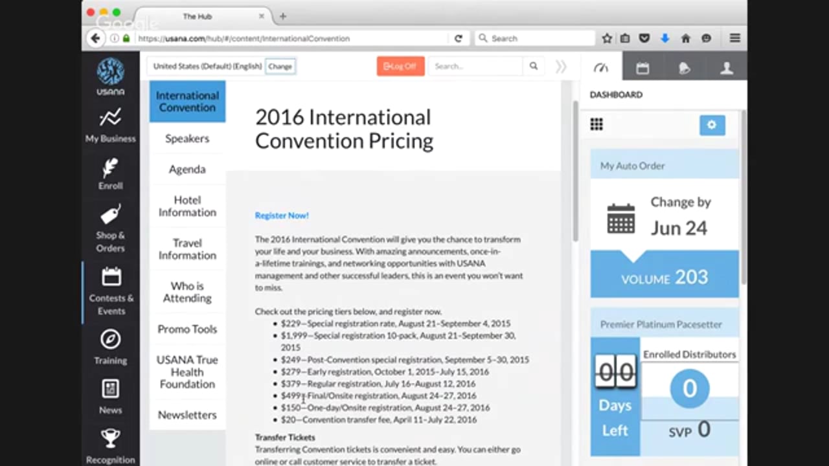829x466 pixels.
Task: Click the 2016 International Convention Pricing title
Action: 344,129
